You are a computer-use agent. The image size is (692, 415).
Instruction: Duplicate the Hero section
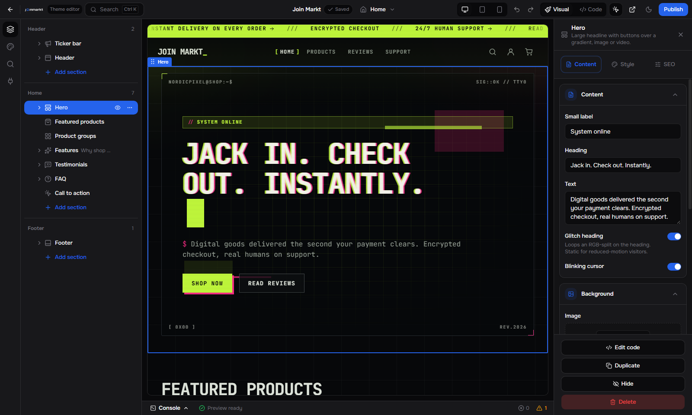[x=623, y=366]
